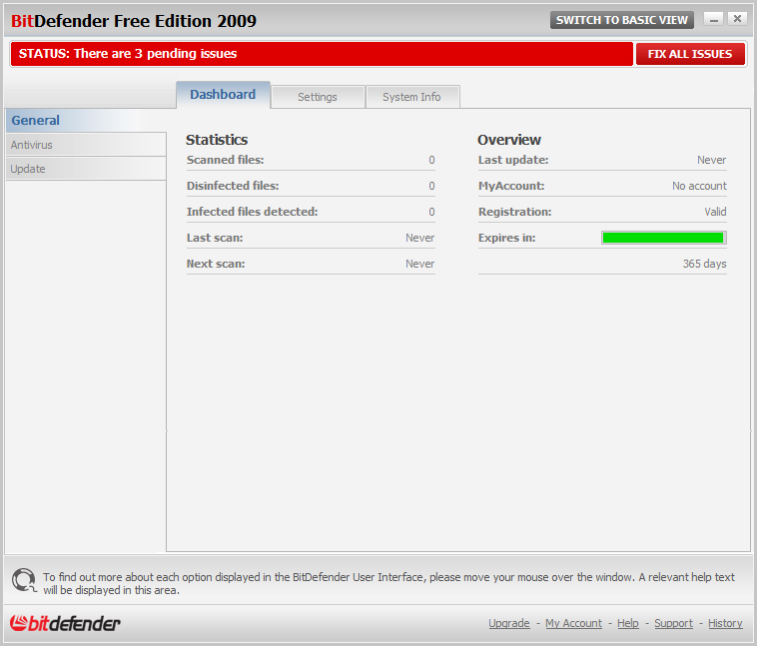Open the History link
757x646 pixels.
coord(725,623)
